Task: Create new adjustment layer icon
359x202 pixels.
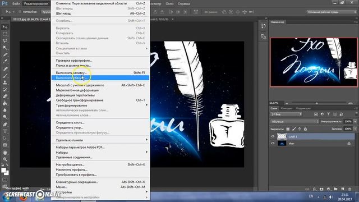Action: tap(329, 189)
